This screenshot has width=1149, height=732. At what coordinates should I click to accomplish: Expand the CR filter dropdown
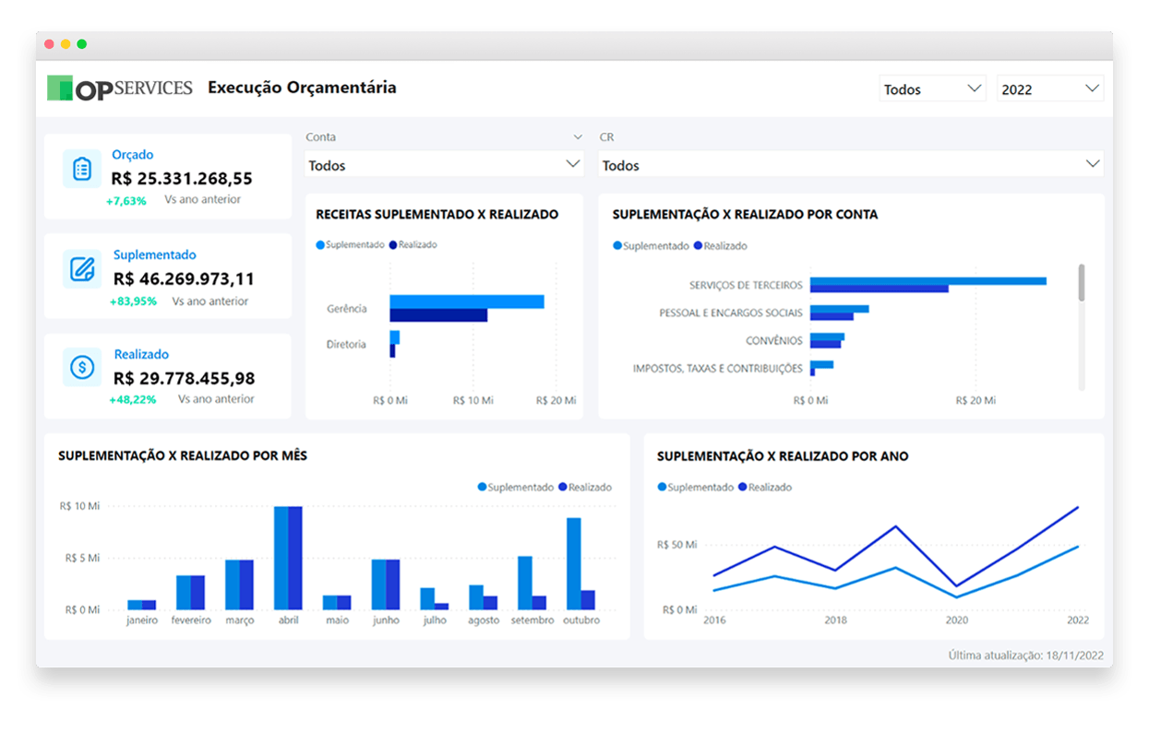tap(850, 165)
